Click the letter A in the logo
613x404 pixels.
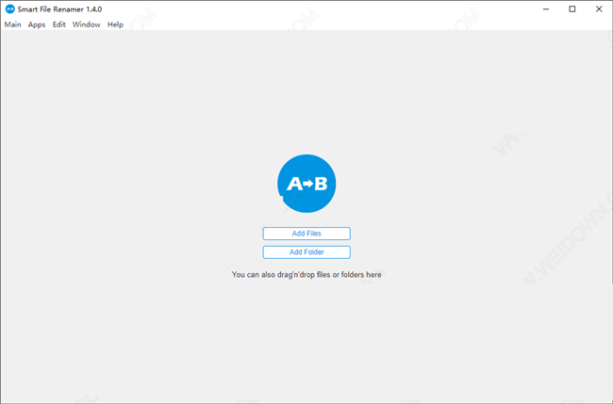292,184
